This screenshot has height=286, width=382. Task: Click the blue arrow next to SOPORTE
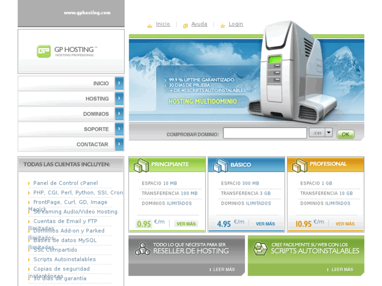point(119,129)
